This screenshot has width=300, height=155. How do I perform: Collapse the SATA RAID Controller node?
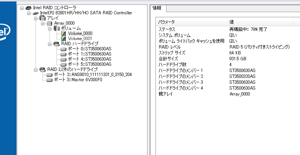click(29, 13)
